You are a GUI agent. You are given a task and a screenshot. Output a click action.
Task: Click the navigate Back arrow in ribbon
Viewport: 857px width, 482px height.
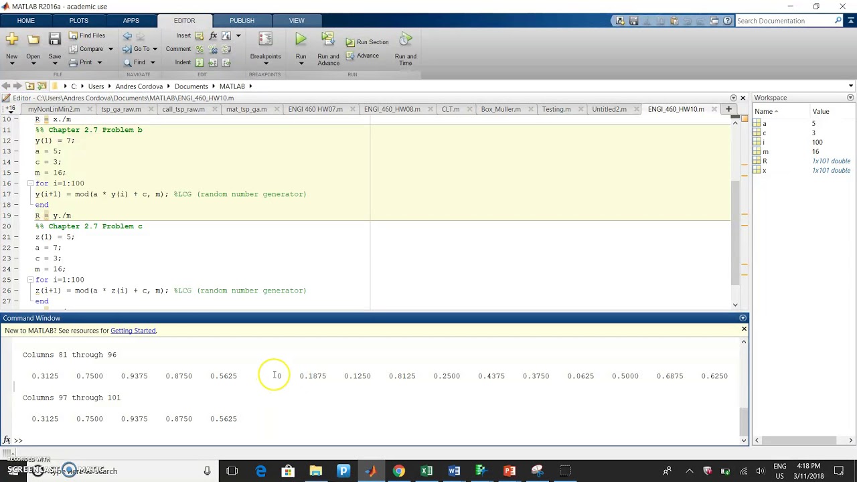pos(127,35)
